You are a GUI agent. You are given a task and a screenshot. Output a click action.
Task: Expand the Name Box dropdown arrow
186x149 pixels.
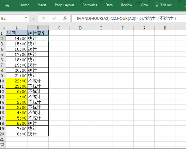coord(26,18)
